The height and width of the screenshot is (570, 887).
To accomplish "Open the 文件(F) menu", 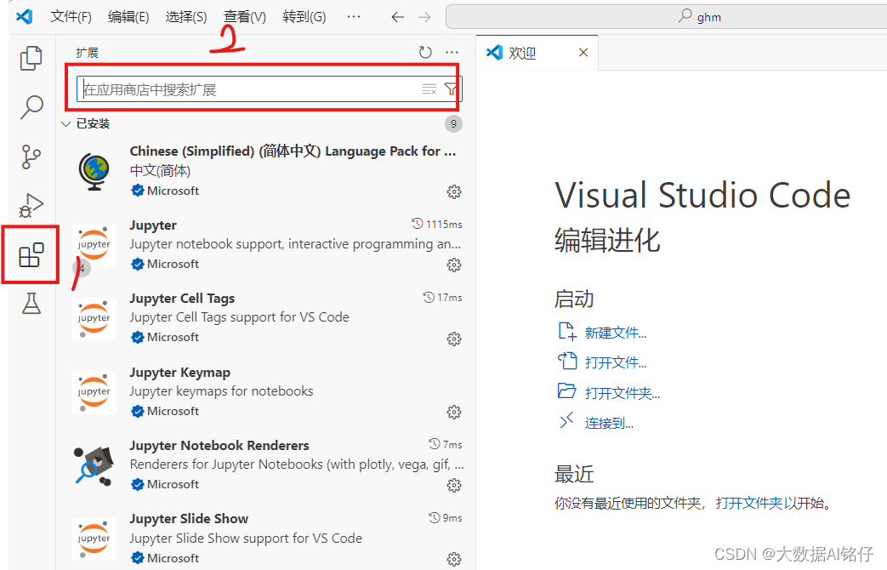I will tap(71, 17).
